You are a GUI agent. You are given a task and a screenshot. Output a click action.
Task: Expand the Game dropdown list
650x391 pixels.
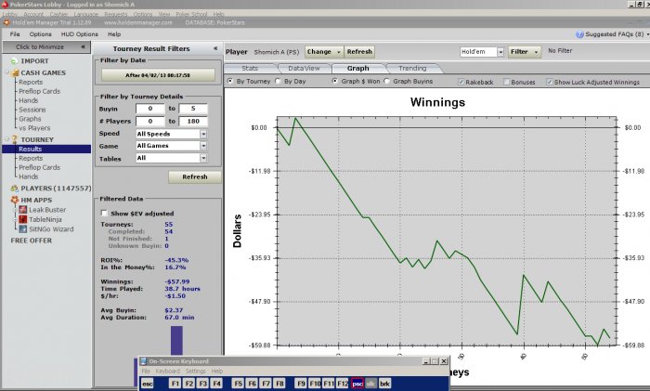pos(203,146)
